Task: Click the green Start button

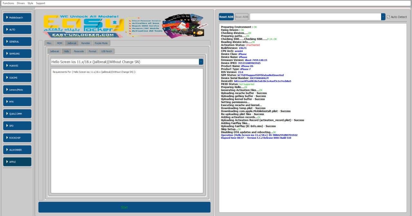Action: [x=124, y=207]
